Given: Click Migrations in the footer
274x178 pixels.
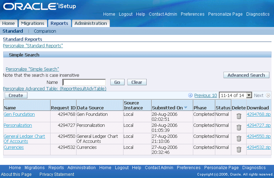Looking at the screenshot, I should tap(35, 168).
